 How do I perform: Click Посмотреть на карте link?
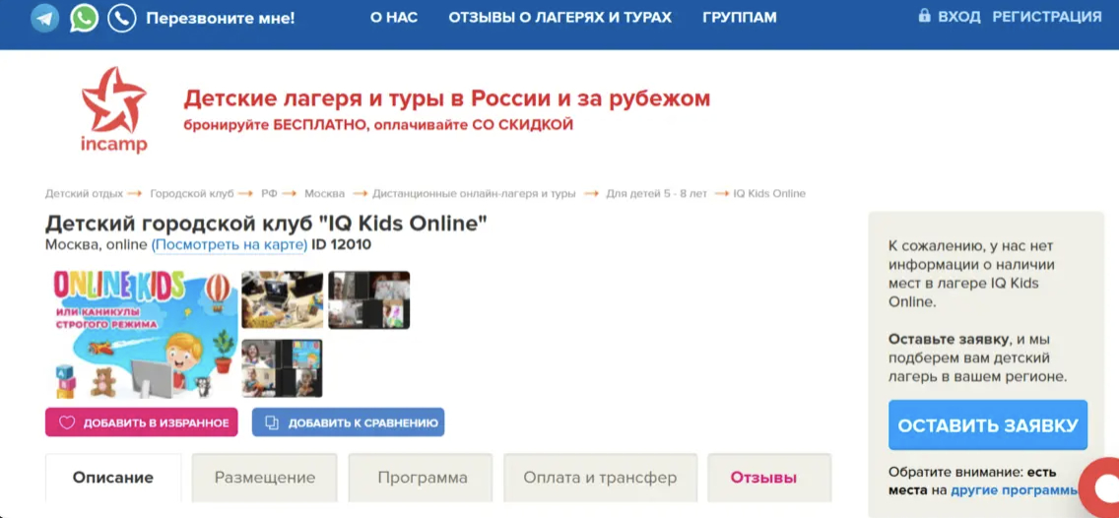pyautogui.click(x=230, y=245)
